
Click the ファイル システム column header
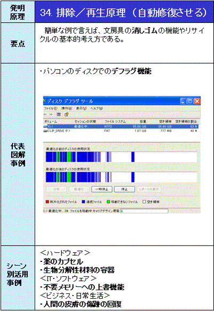[x=115, y=122]
